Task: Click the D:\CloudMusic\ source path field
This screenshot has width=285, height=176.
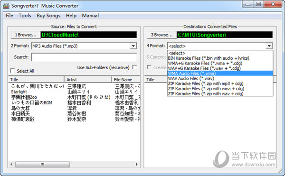Action: [x=89, y=35]
